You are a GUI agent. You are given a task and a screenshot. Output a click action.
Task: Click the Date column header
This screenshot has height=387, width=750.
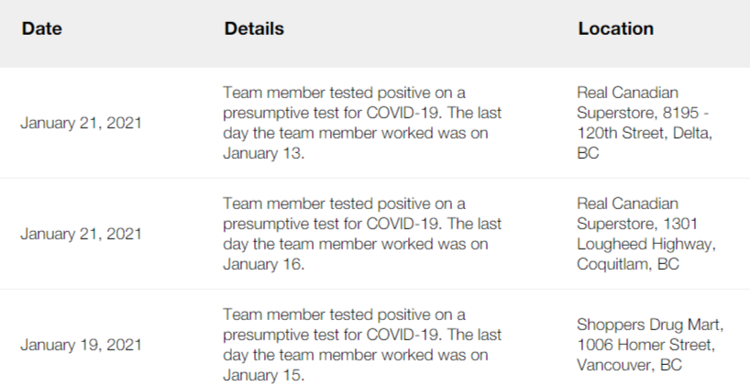pos(41,28)
